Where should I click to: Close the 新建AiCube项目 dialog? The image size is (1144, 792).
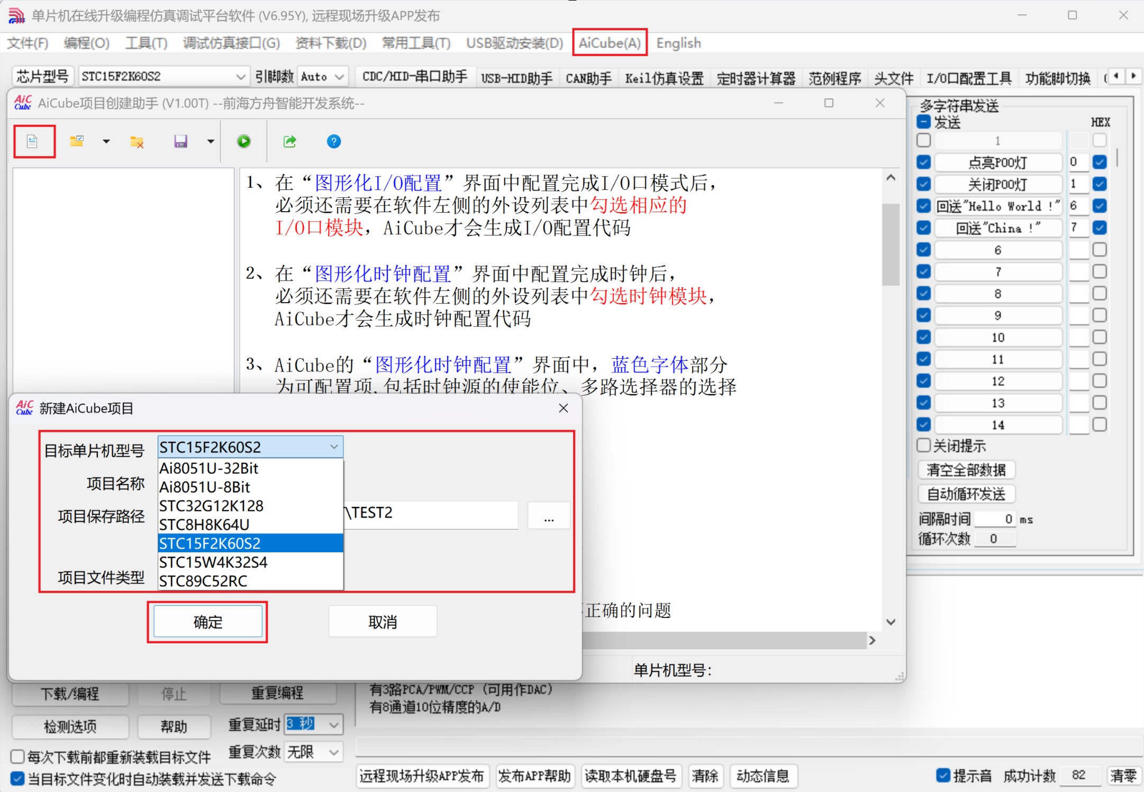tap(564, 408)
